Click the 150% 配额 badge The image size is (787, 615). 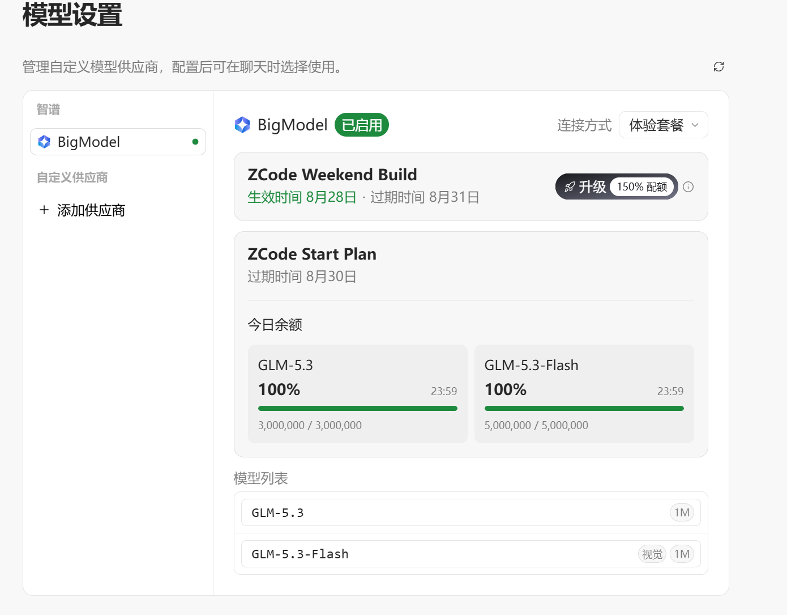tap(642, 187)
